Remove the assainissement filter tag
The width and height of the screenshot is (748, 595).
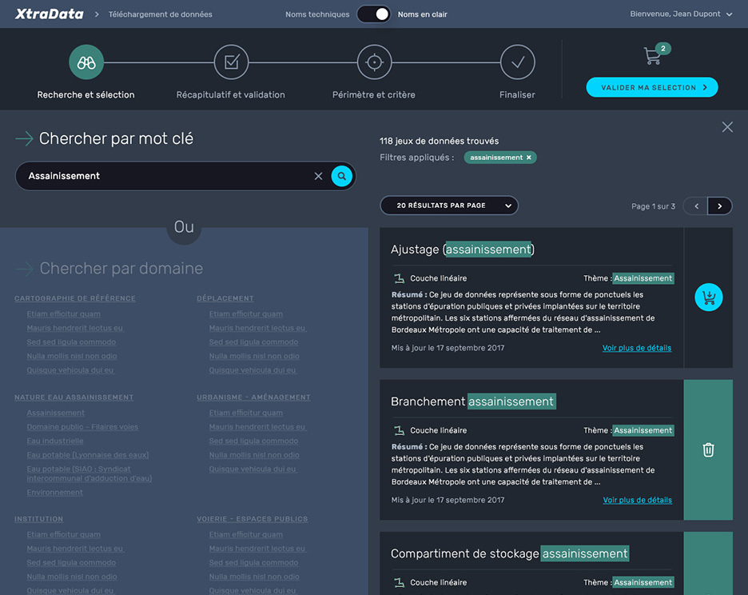(x=528, y=158)
